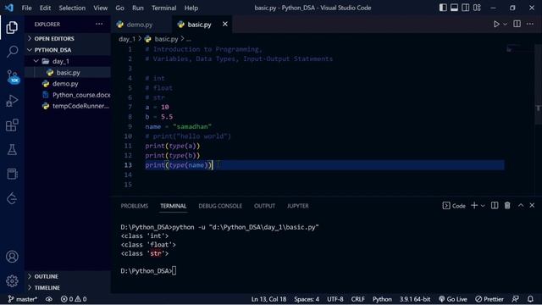Open the Extensions view
Screen dimensions: 542x305
click(12, 125)
